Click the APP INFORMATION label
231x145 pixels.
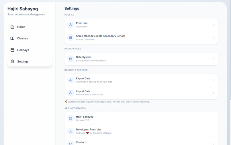point(75,108)
